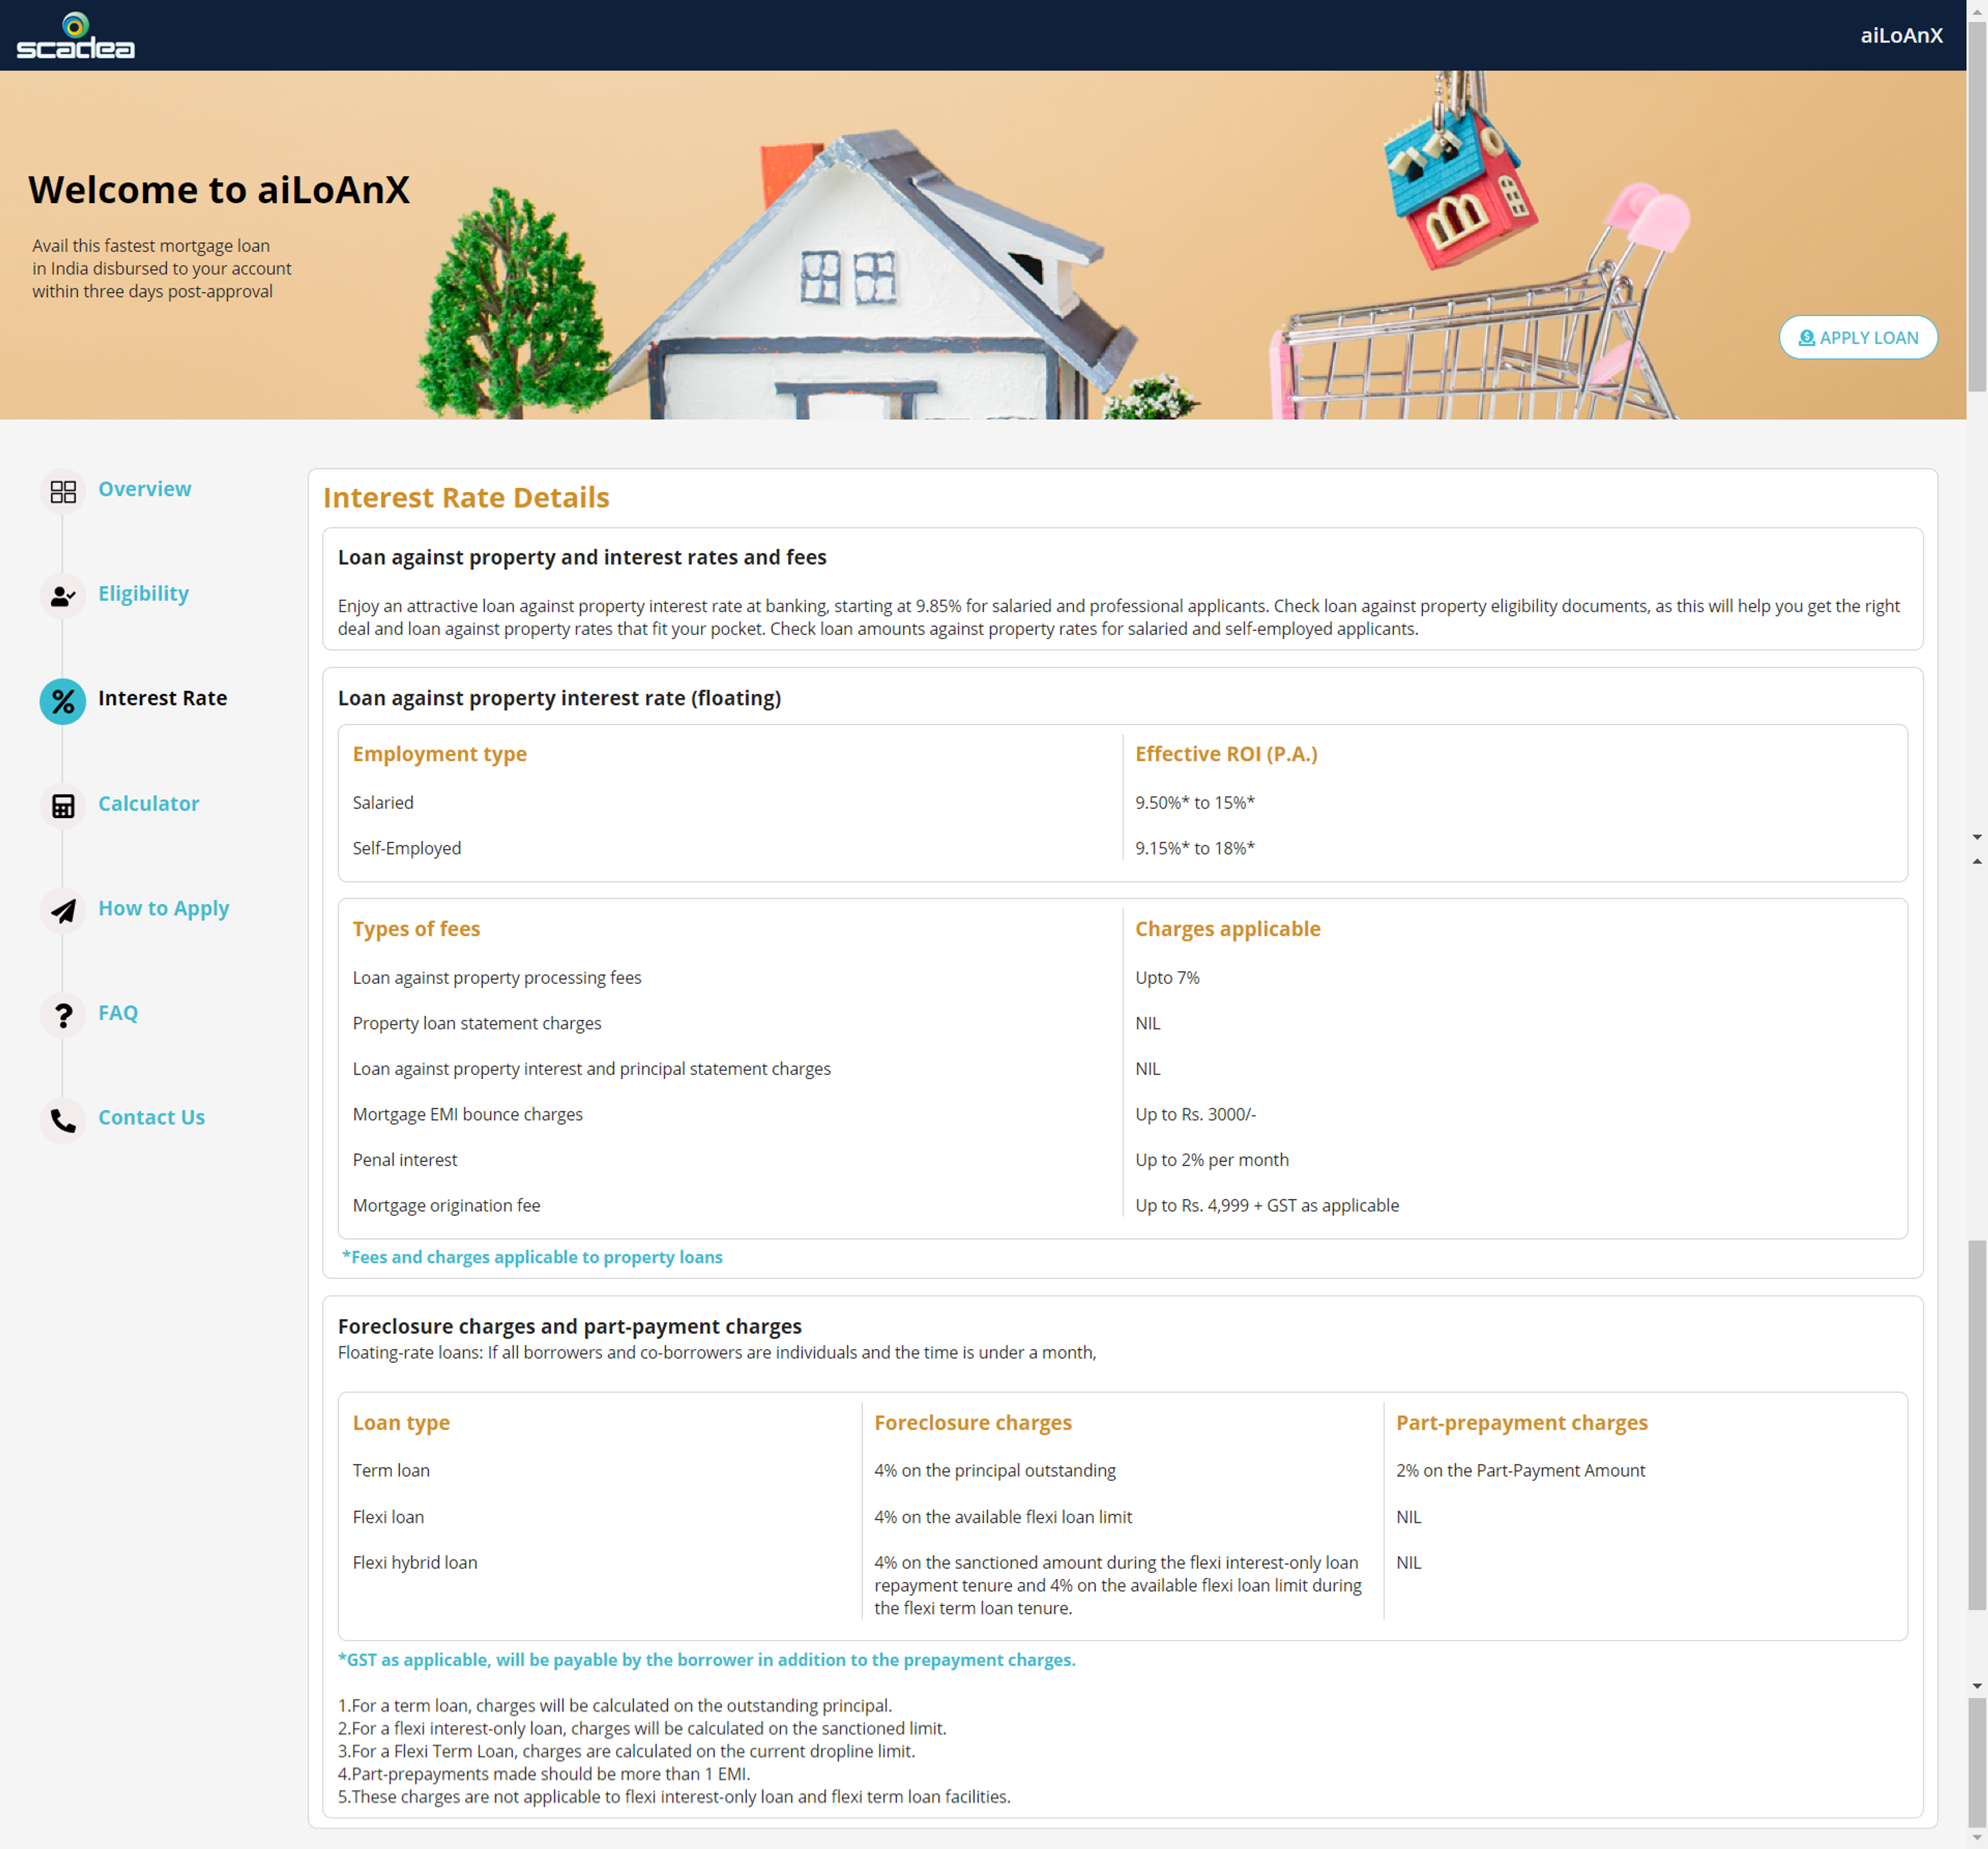
Task: Select the Interest Rate percent icon
Action: [x=63, y=702]
